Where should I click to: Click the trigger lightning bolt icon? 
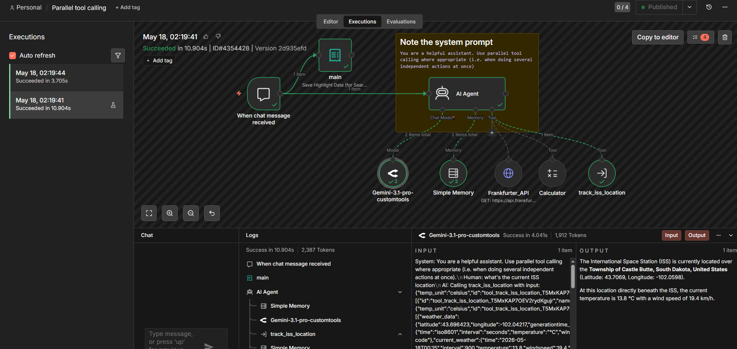[x=239, y=93]
